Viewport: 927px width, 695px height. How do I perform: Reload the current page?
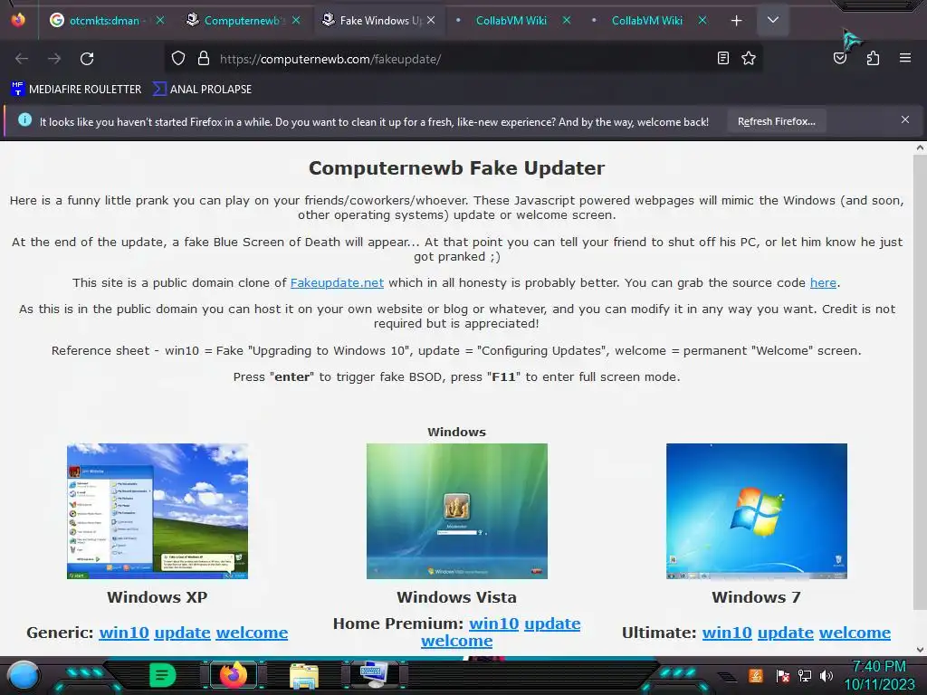click(x=87, y=59)
